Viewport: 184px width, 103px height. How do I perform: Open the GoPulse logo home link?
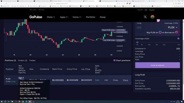36,17
